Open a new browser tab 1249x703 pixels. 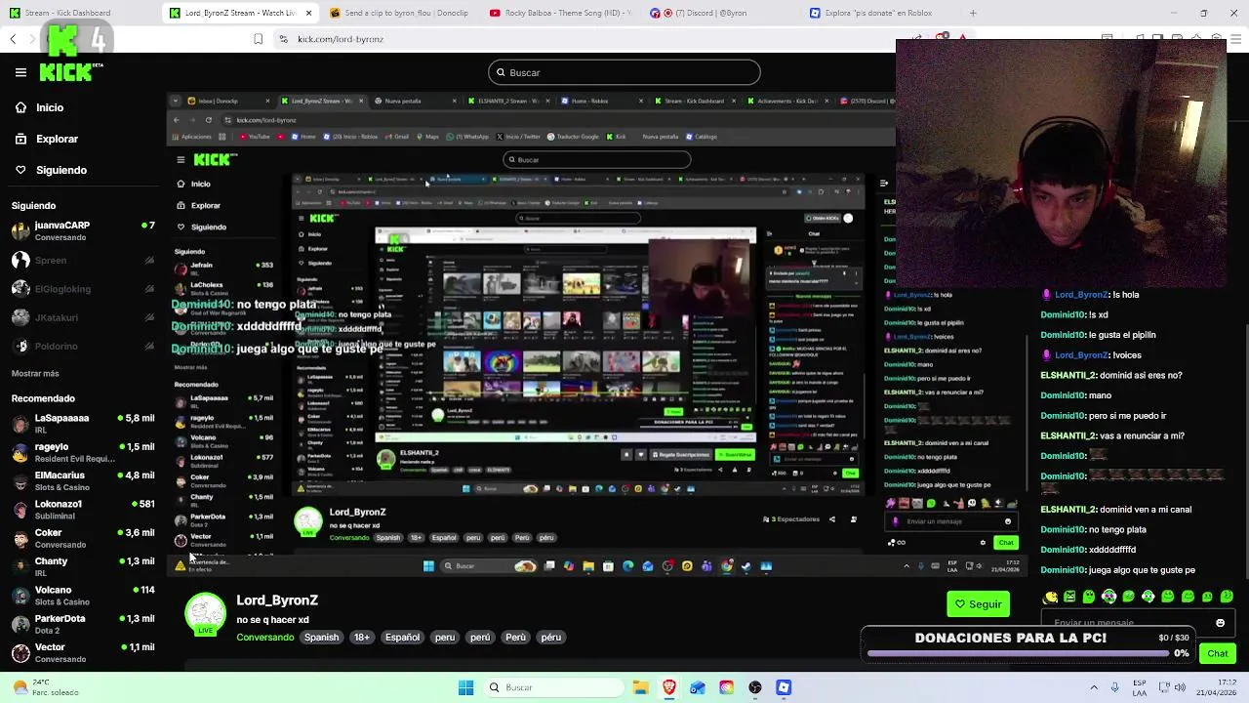coord(973,13)
